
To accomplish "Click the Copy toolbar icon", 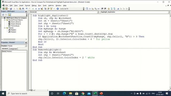I will [x=17, y=9].
